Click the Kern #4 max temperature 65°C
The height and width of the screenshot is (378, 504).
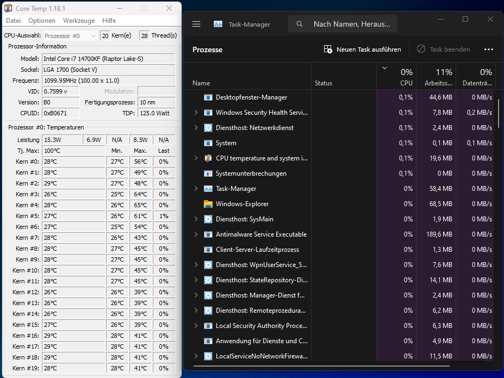[140, 205]
